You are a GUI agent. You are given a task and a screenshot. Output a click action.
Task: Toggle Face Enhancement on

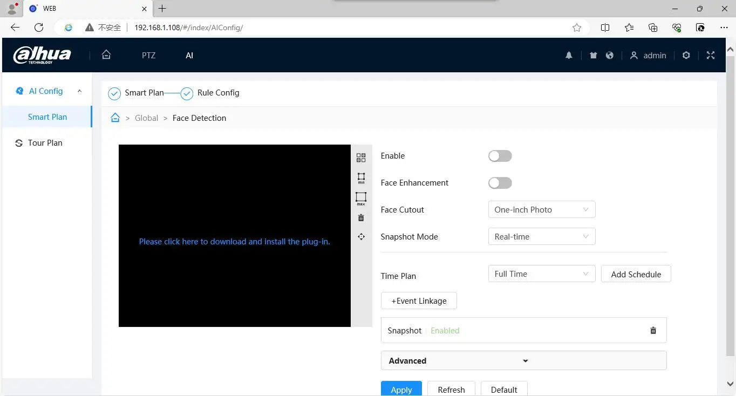coord(500,183)
